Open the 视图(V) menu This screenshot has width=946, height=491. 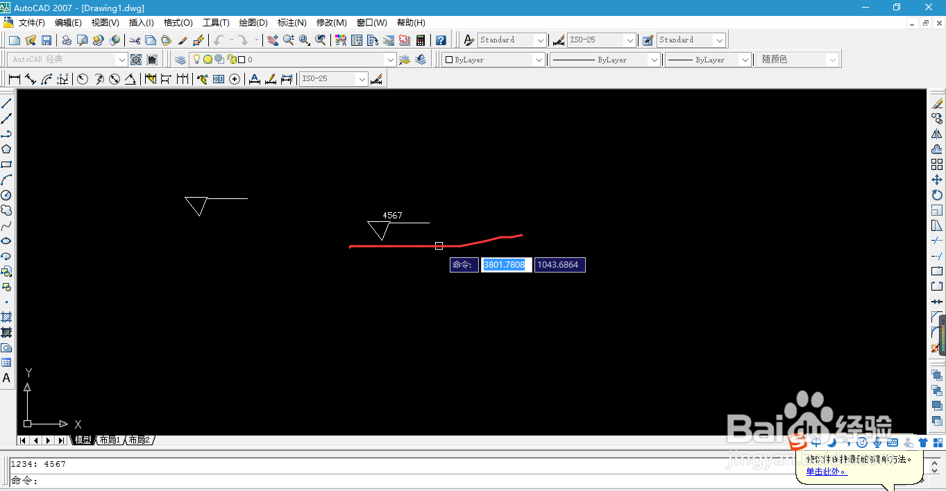pos(105,23)
